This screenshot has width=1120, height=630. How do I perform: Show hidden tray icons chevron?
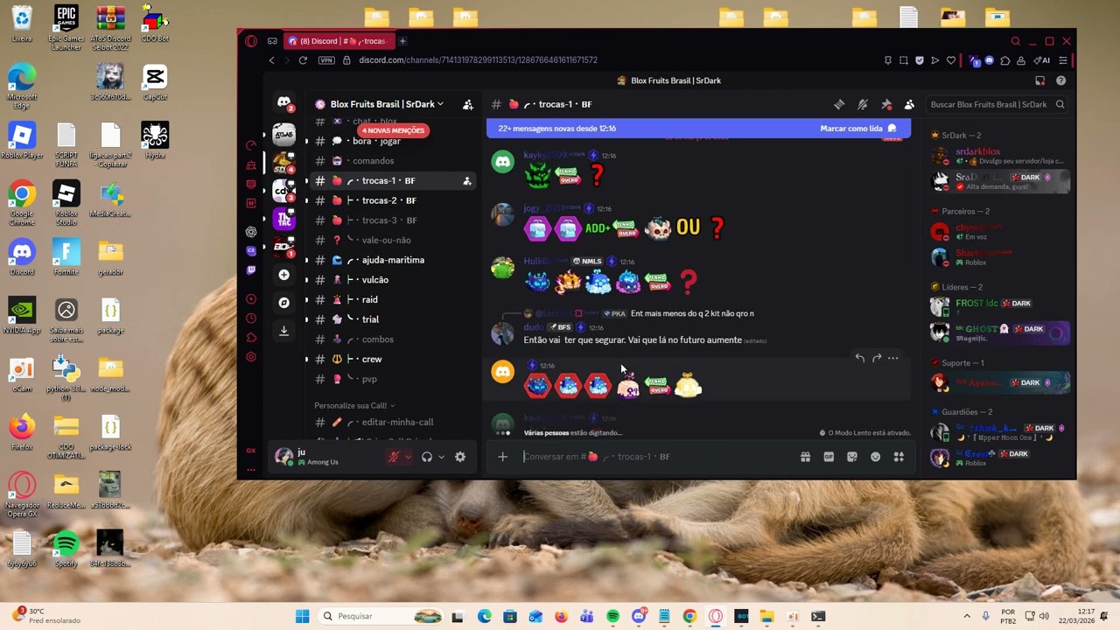[967, 616]
